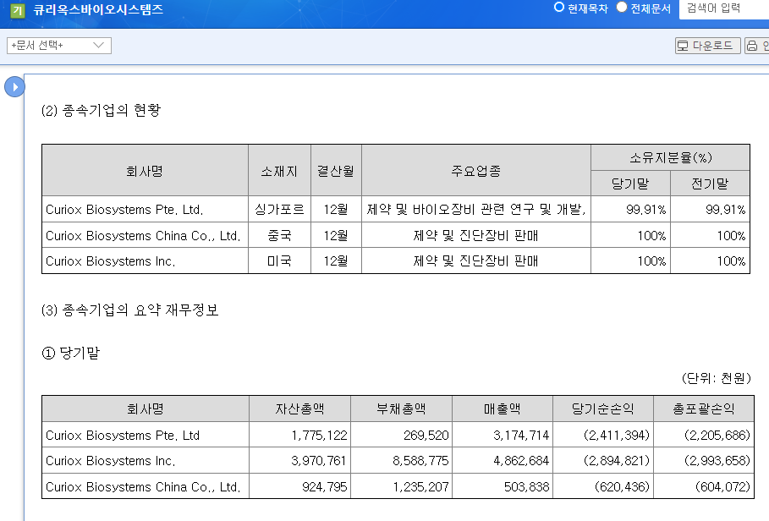
Task: Click the green document type icon
Action: click(x=17, y=10)
